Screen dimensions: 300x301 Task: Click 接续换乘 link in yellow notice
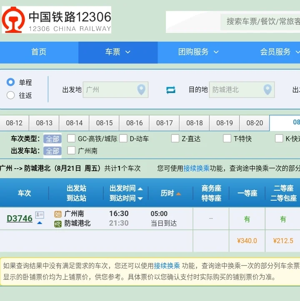167,266
